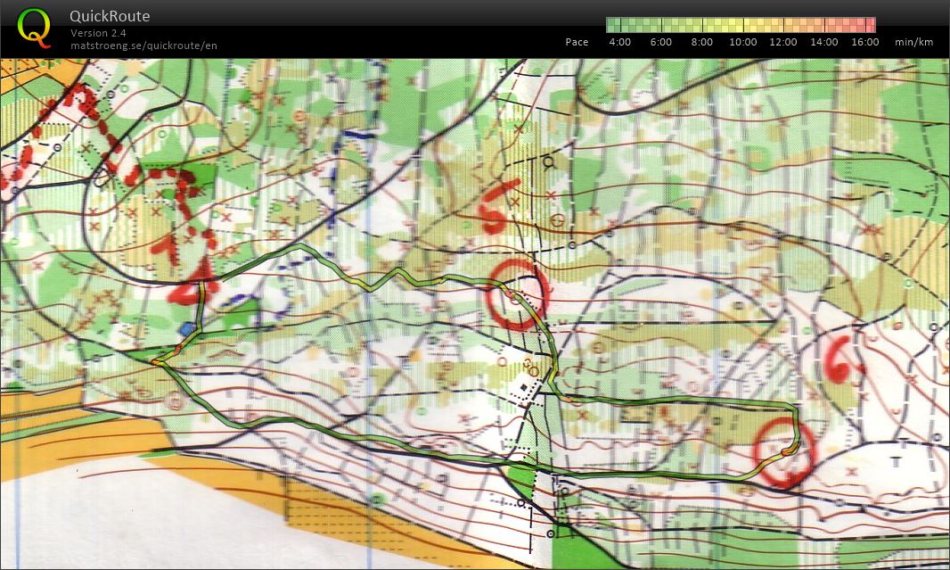The image size is (950, 570).
Task: Click the green end of the pace color scale
Action: (617, 25)
